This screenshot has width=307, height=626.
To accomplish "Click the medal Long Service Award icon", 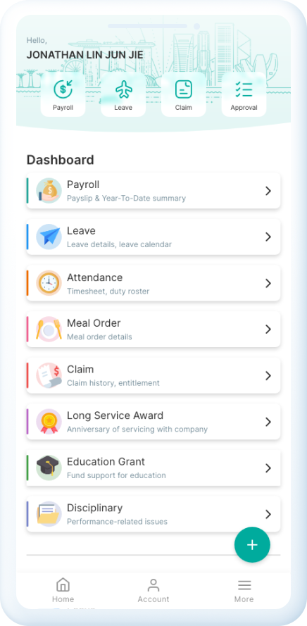I will 49,422.
